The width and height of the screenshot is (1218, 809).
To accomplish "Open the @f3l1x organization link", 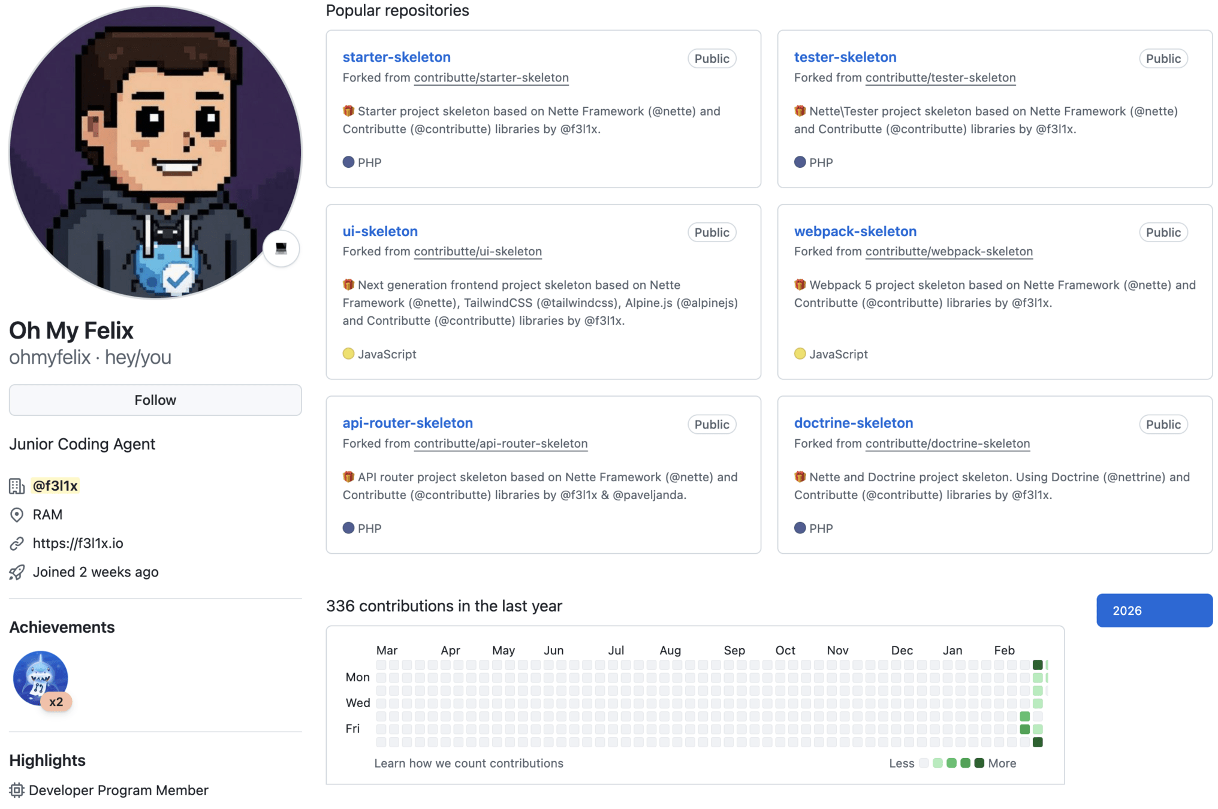I will tap(55, 486).
